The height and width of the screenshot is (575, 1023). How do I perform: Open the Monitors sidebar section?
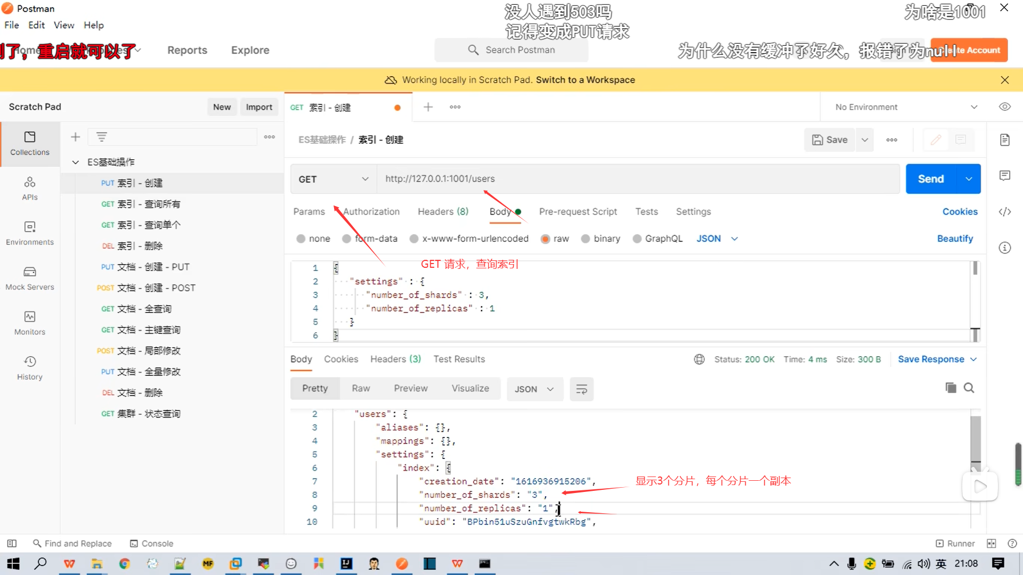click(x=30, y=323)
